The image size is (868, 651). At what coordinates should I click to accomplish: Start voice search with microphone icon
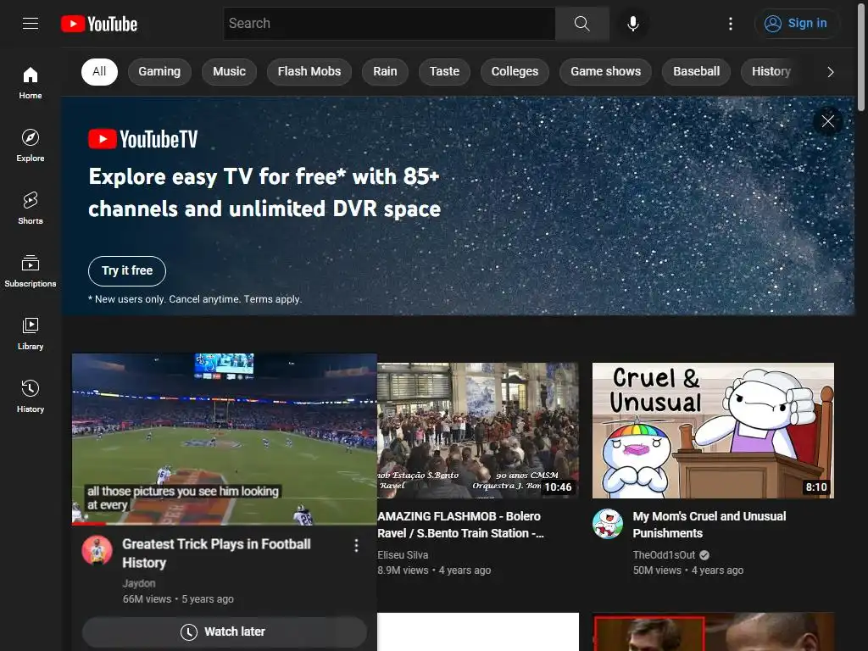click(x=632, y=23)
